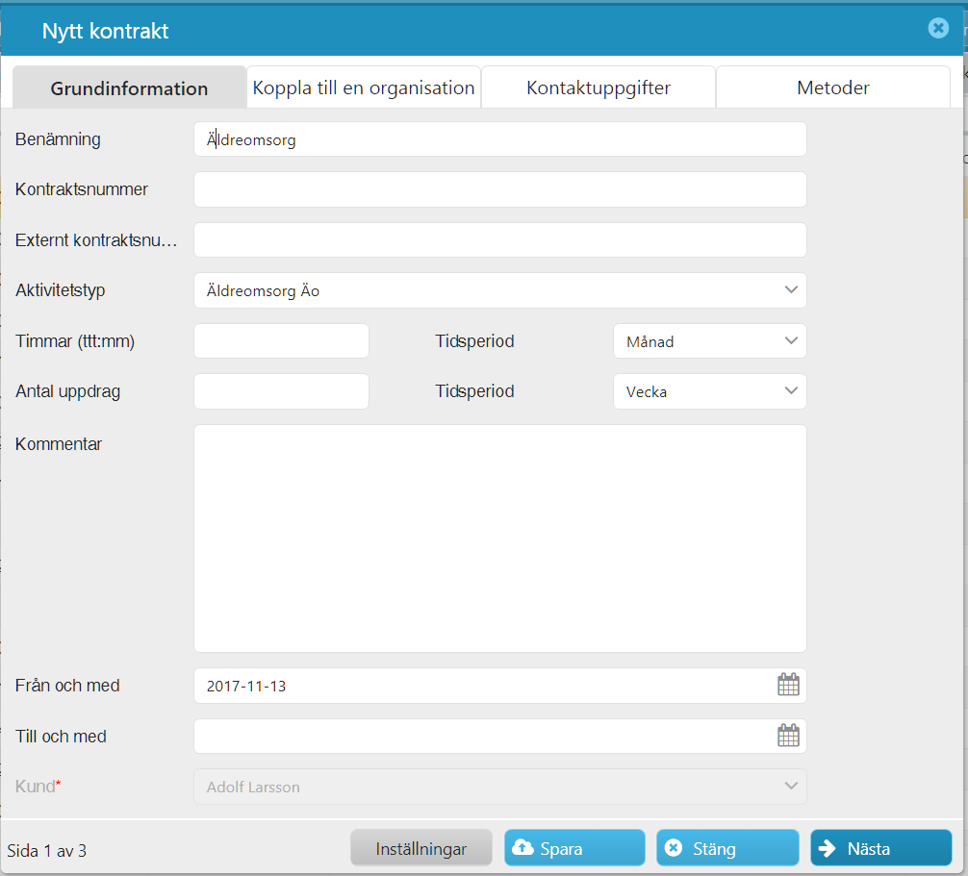Switch to Grundinformation tab

click(129, 88)
